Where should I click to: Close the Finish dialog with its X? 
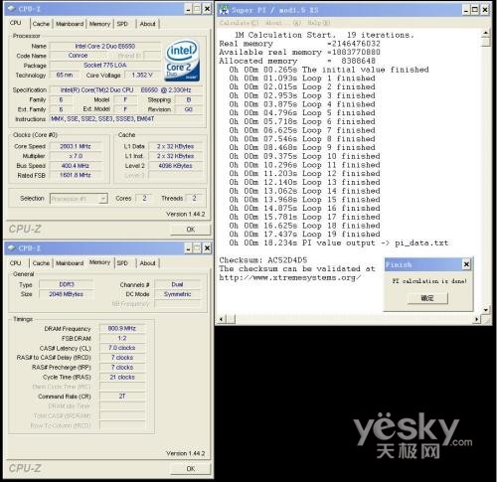(466, 264)
